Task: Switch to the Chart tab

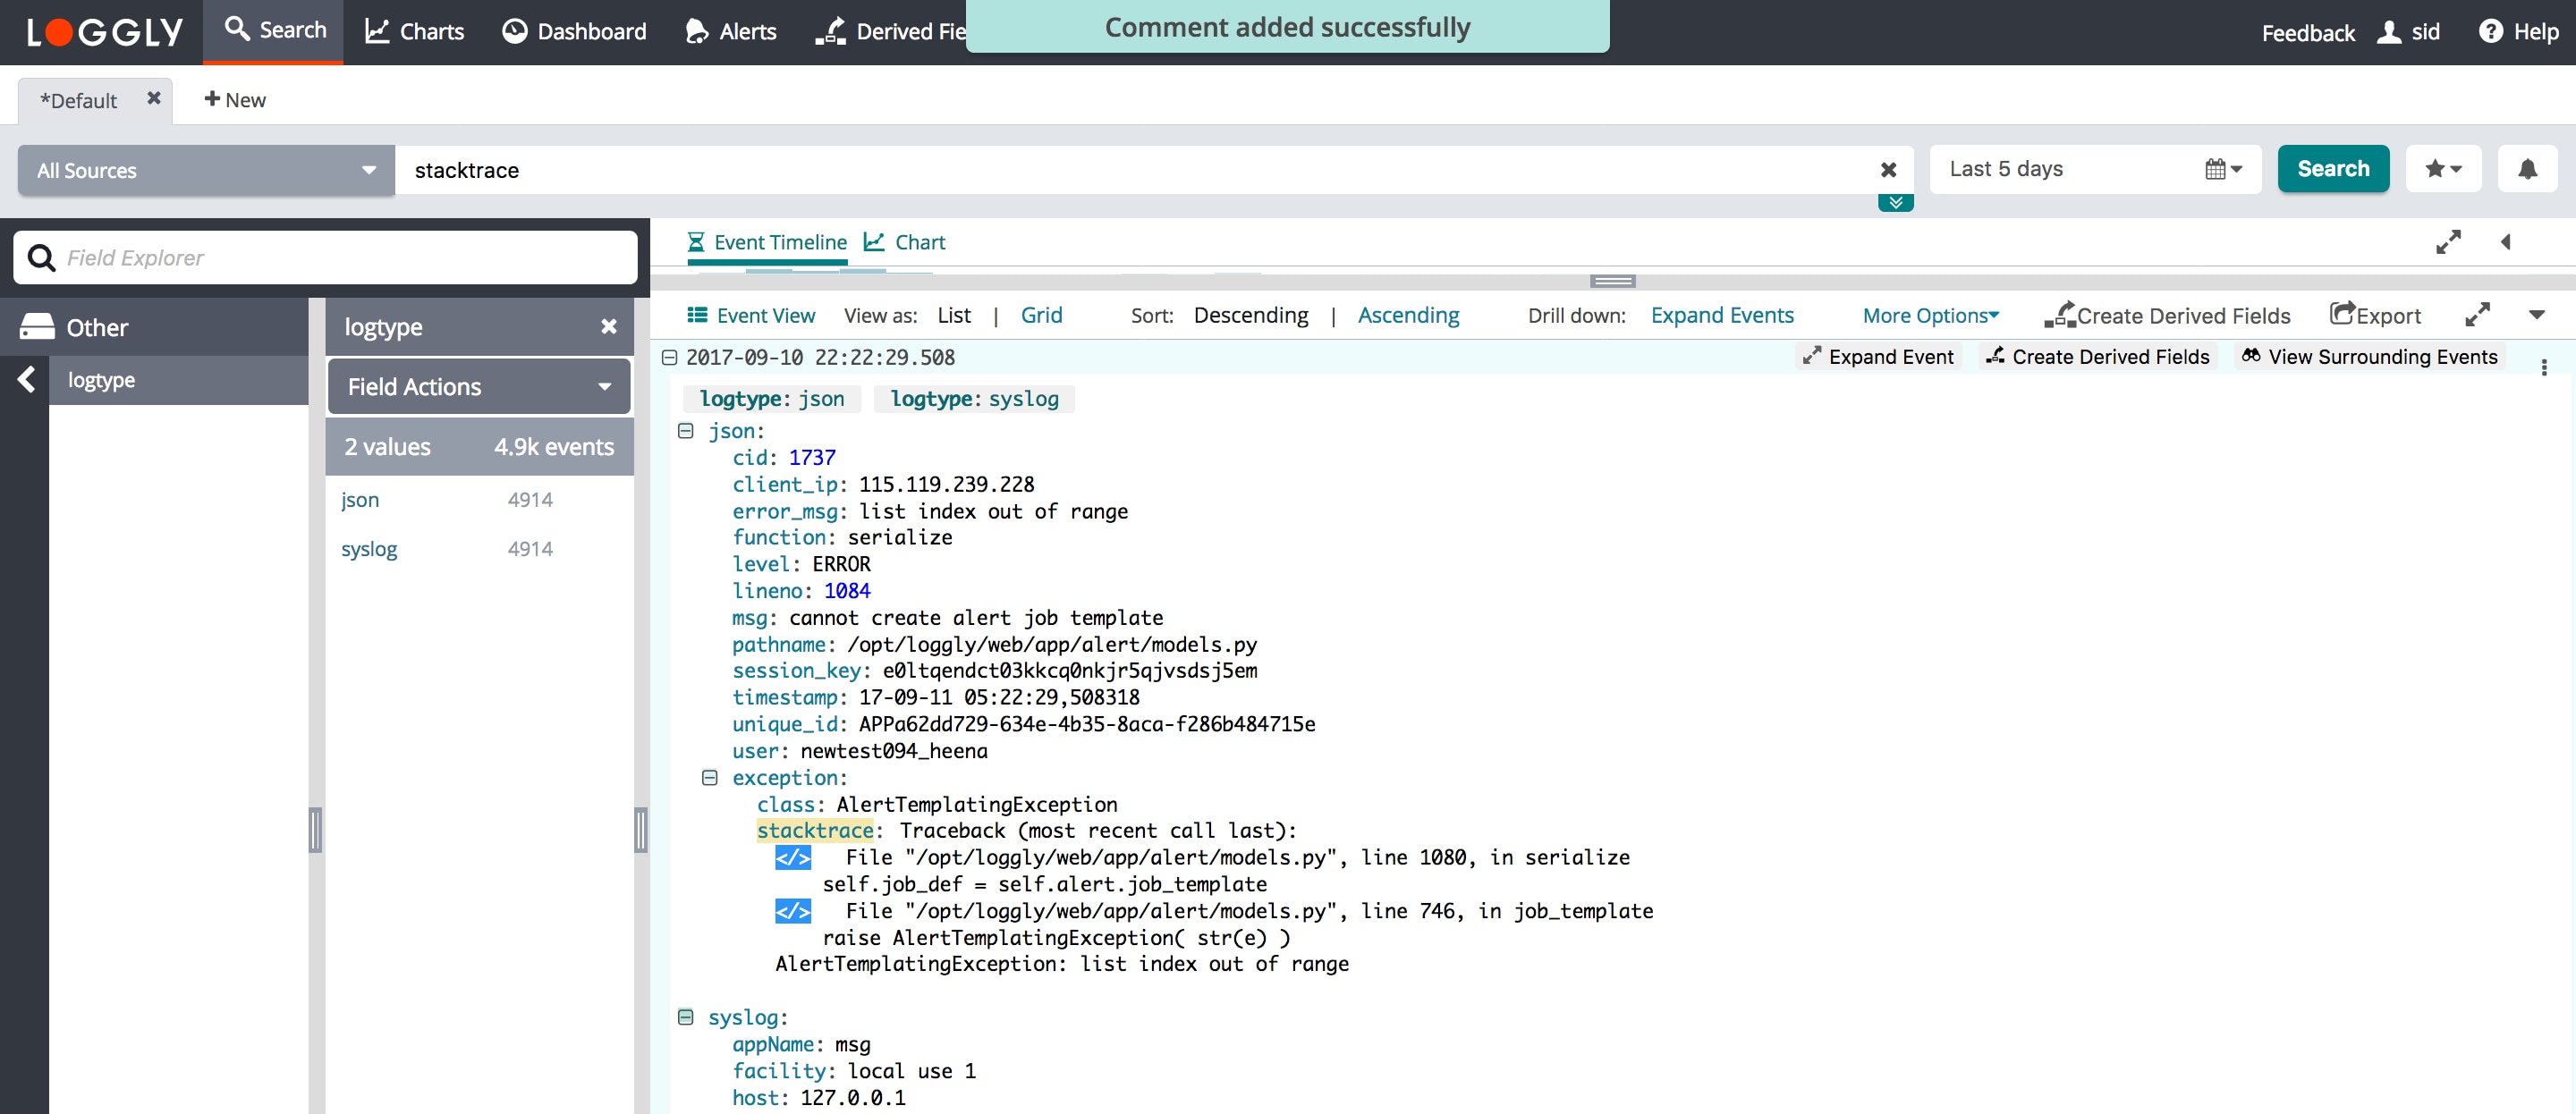Action: click(x=905, y=242)
